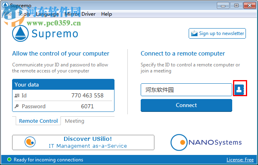
Task: Open the address book contacts icon
Action: tap(240, 90)
